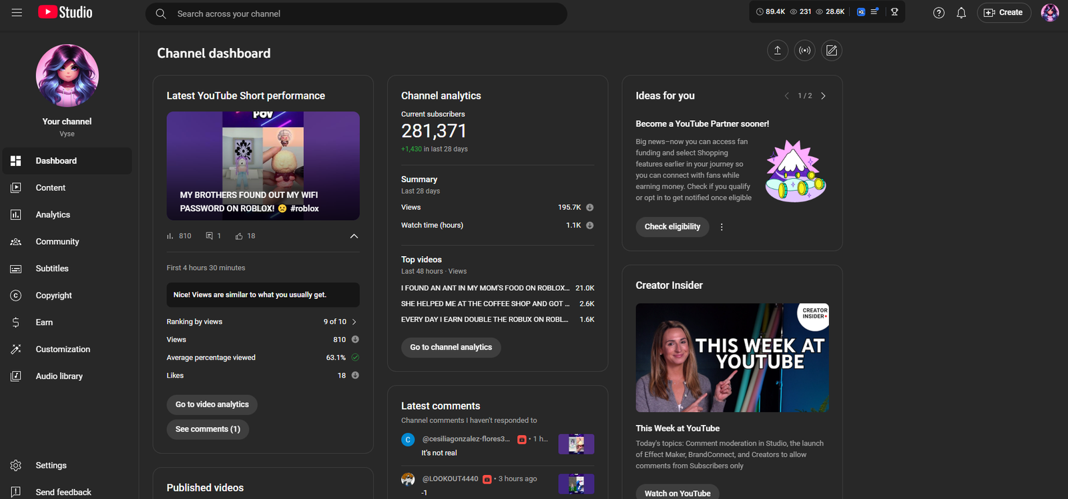Expand Ranking by views arrow
Viewport: 1068px width, 499px height.
pyautogui.click(x=354, y=322)
